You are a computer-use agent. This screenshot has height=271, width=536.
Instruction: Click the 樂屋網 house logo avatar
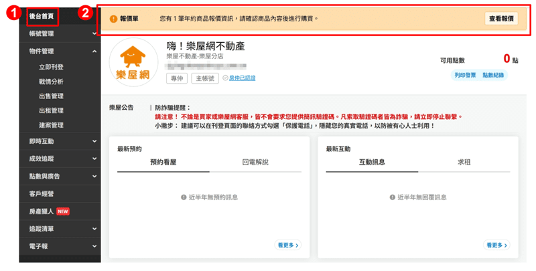click(x=133, y=62)
